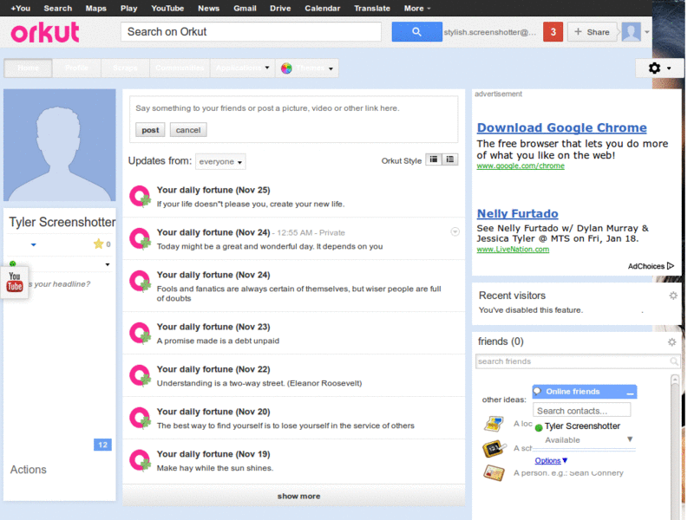Click the Online friends chat bubble icon
The image size is (694, 520).
537,392
